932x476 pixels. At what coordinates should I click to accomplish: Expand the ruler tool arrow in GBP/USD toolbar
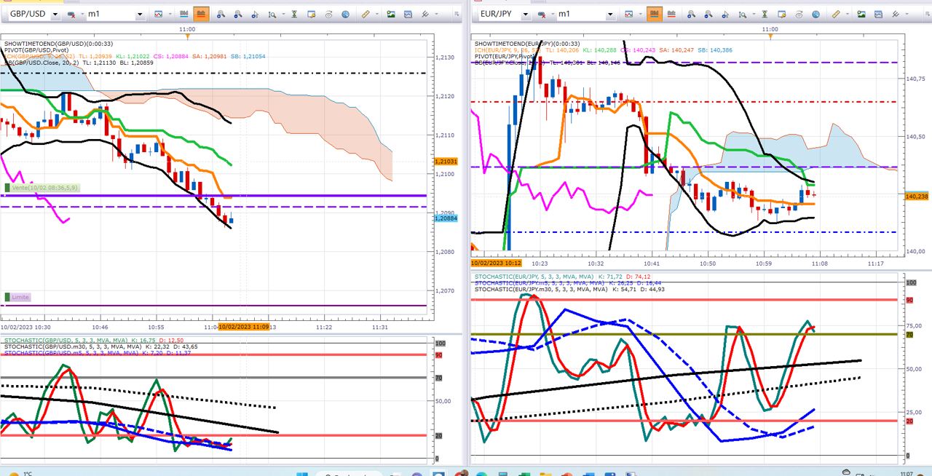[376, 14]
